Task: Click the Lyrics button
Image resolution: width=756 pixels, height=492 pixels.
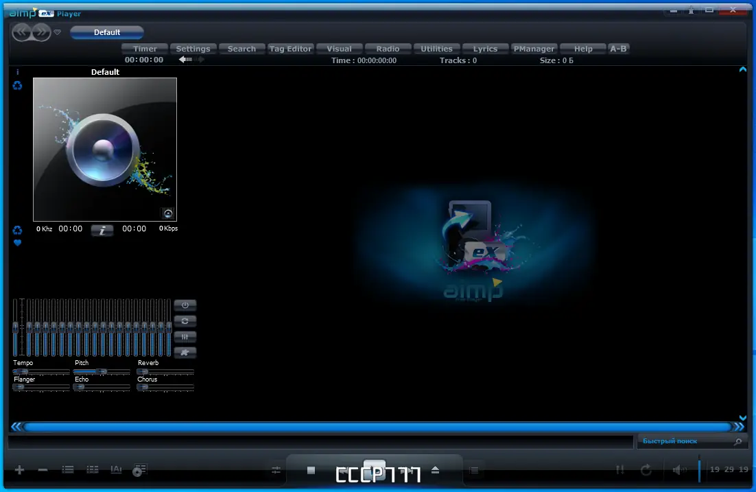Action: 485,49
